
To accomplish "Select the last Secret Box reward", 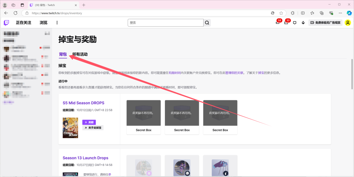I will click(x=220, y=118).
